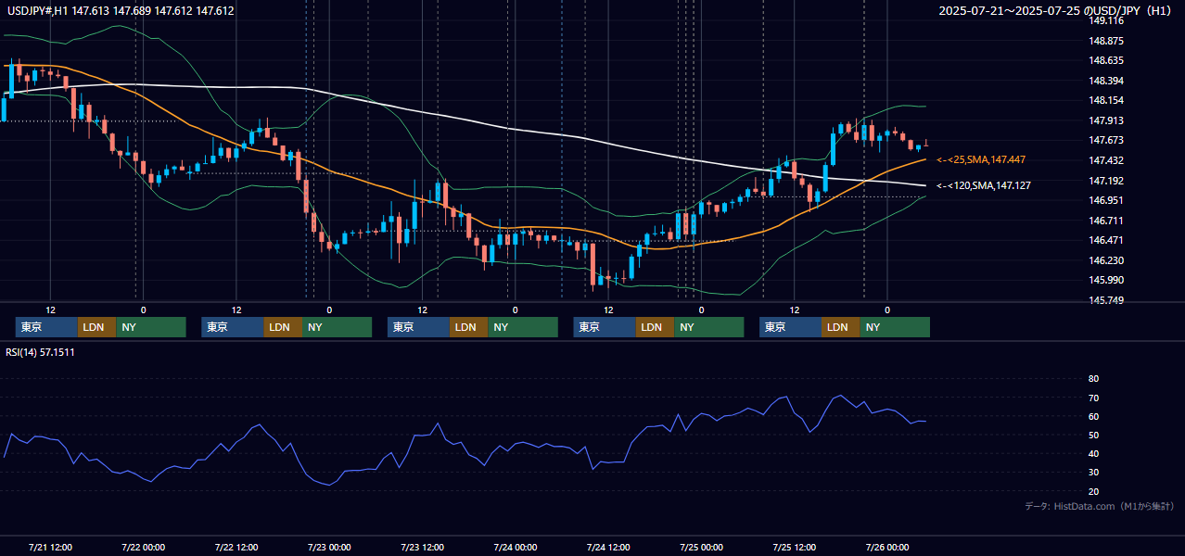
Task: Select the first (leftmost) LDN session block
Action: point(97,327)
